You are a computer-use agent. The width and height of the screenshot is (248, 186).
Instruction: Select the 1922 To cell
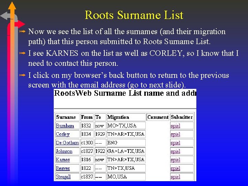coord(100,151)
